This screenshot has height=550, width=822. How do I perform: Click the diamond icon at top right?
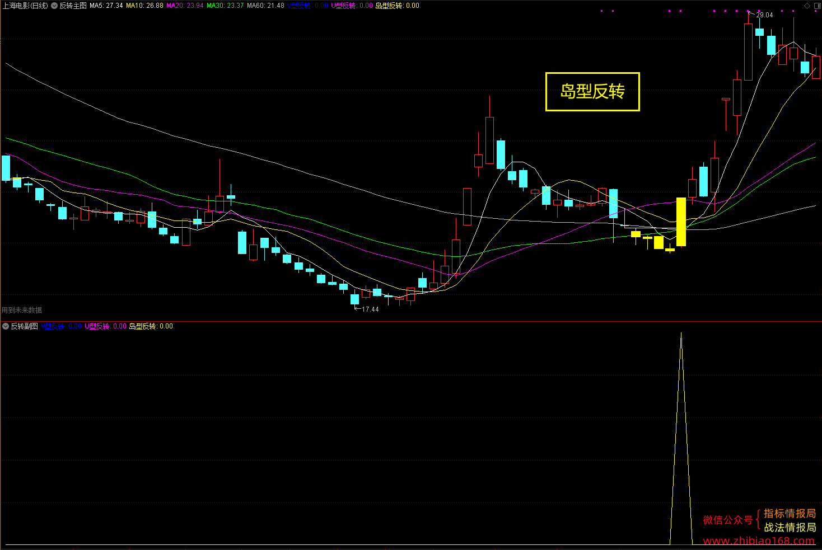[807, 6]
